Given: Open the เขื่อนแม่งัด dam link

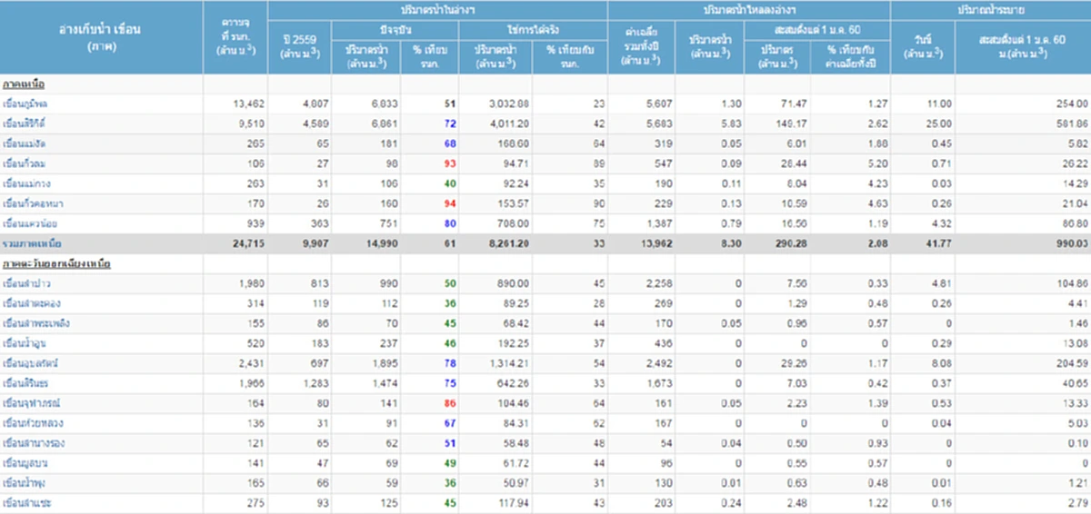Looking at the screenshot, I should pos(25,143).
